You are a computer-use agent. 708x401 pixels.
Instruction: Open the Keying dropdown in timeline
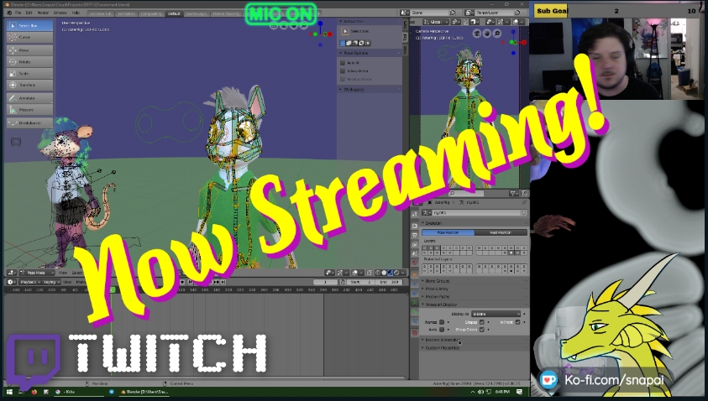pos(50,282)
